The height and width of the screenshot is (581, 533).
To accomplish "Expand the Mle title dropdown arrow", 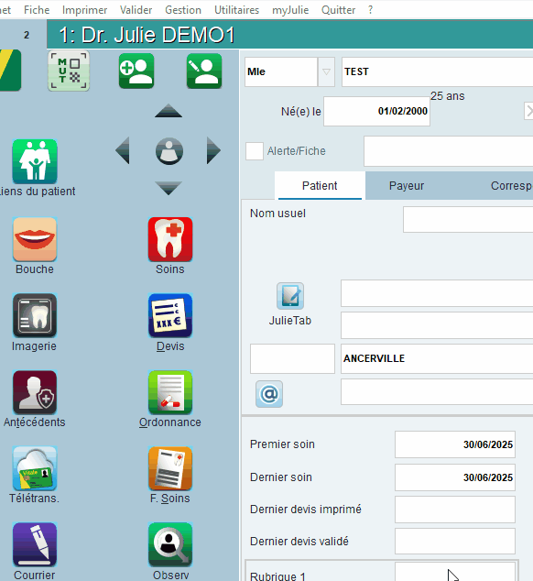I will tap(326, 71).
